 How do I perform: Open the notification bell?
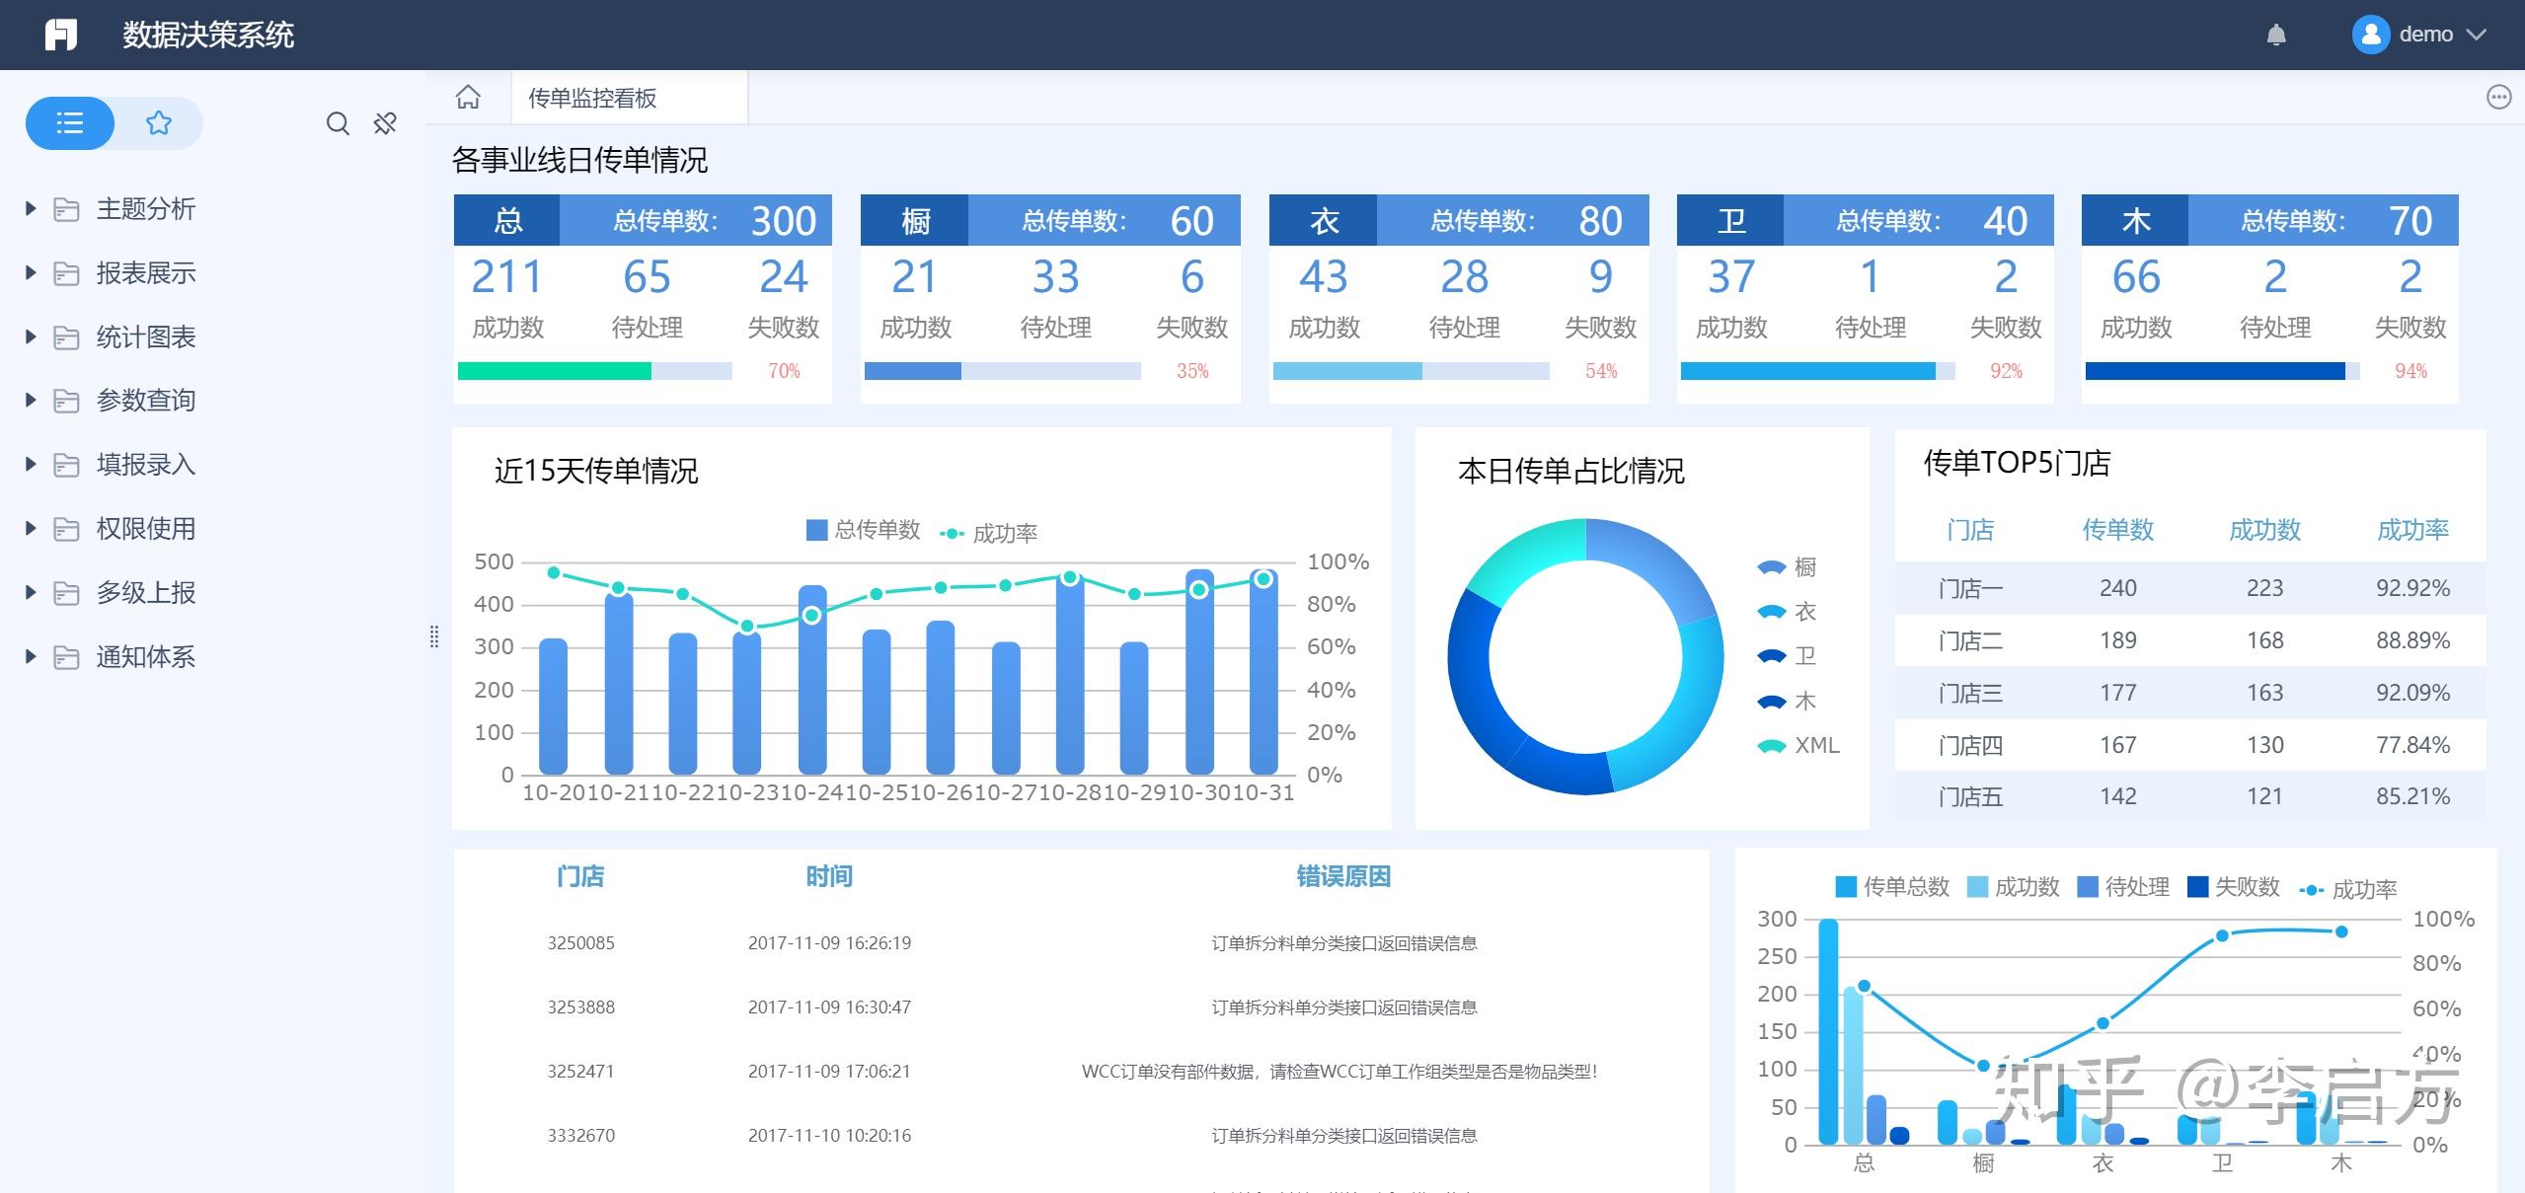coord(2276,36)
